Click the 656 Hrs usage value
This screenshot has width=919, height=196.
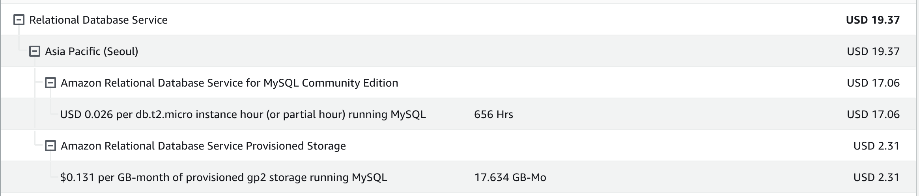coord(493,115)
